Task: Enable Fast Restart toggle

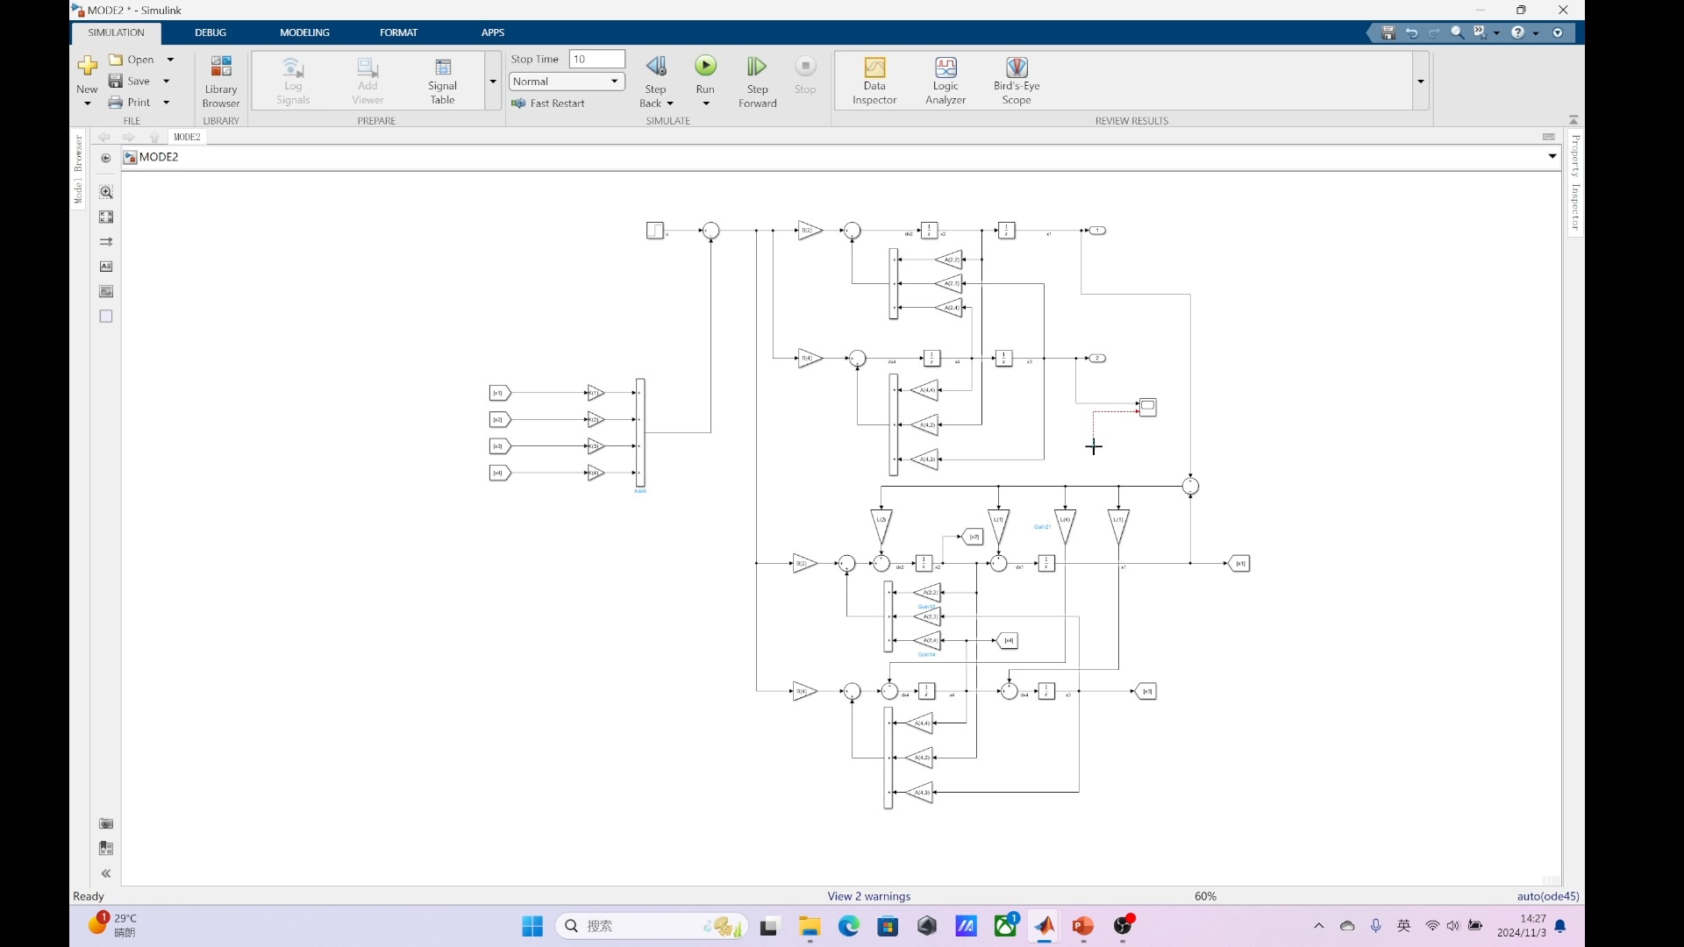Action: 552,102
